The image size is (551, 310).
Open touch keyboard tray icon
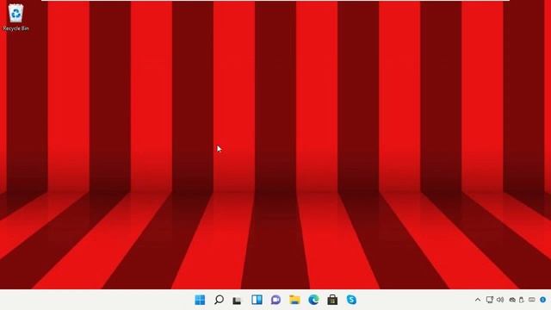tap(532, 300)
